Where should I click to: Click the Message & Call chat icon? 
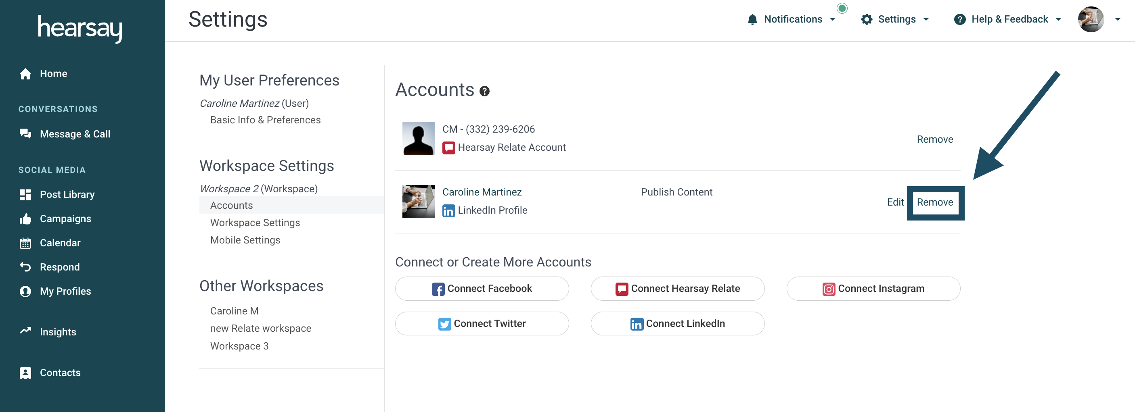(x=25, y=134)
